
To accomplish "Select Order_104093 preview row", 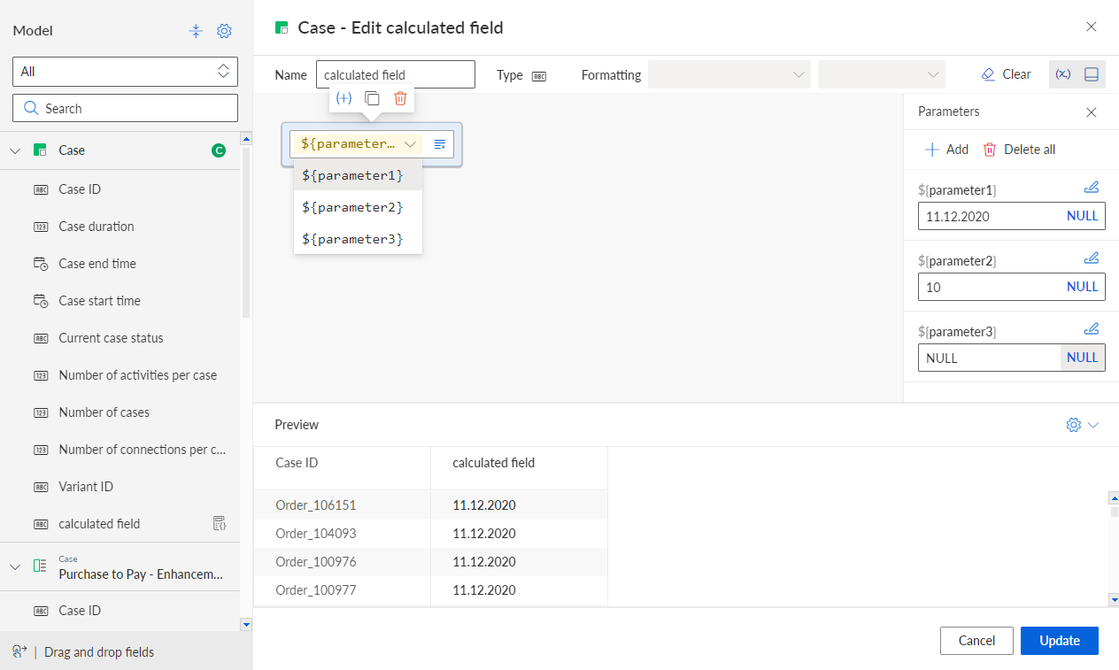I will click(430, 534).
